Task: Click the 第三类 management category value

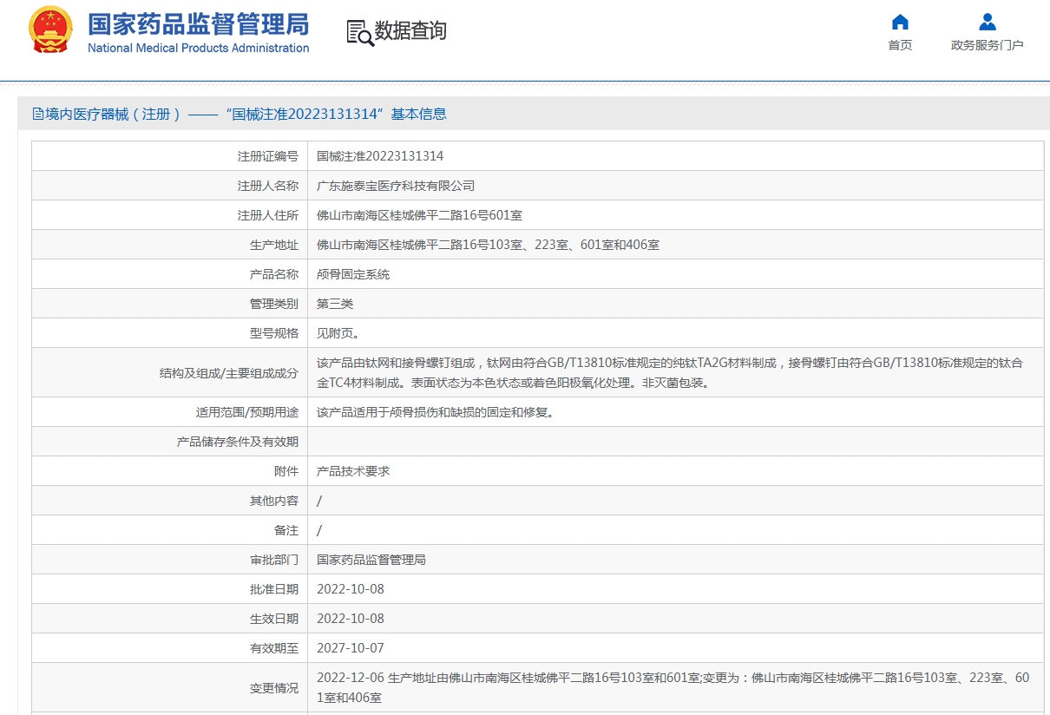Action: coord(335,304)
